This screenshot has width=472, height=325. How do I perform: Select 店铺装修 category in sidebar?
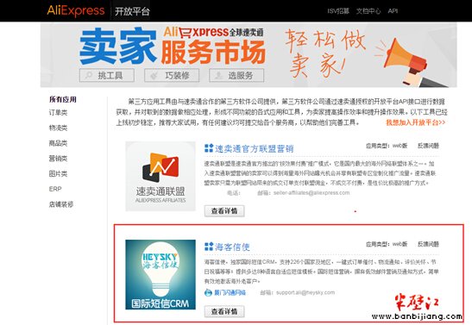tap(61, 204)
